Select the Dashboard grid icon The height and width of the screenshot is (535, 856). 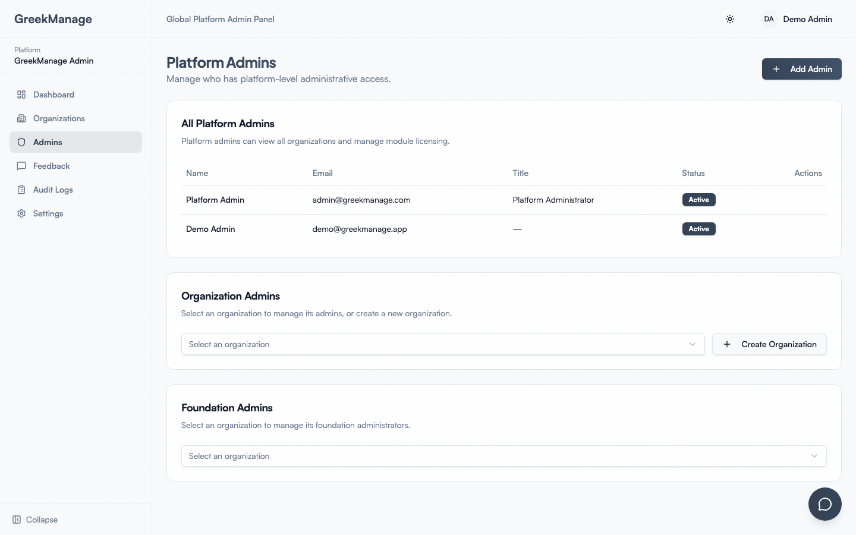coord(21,95)
